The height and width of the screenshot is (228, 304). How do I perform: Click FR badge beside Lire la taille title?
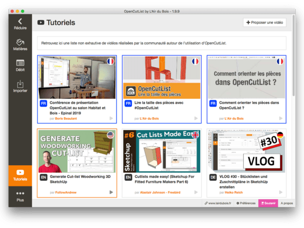point(128,103)
